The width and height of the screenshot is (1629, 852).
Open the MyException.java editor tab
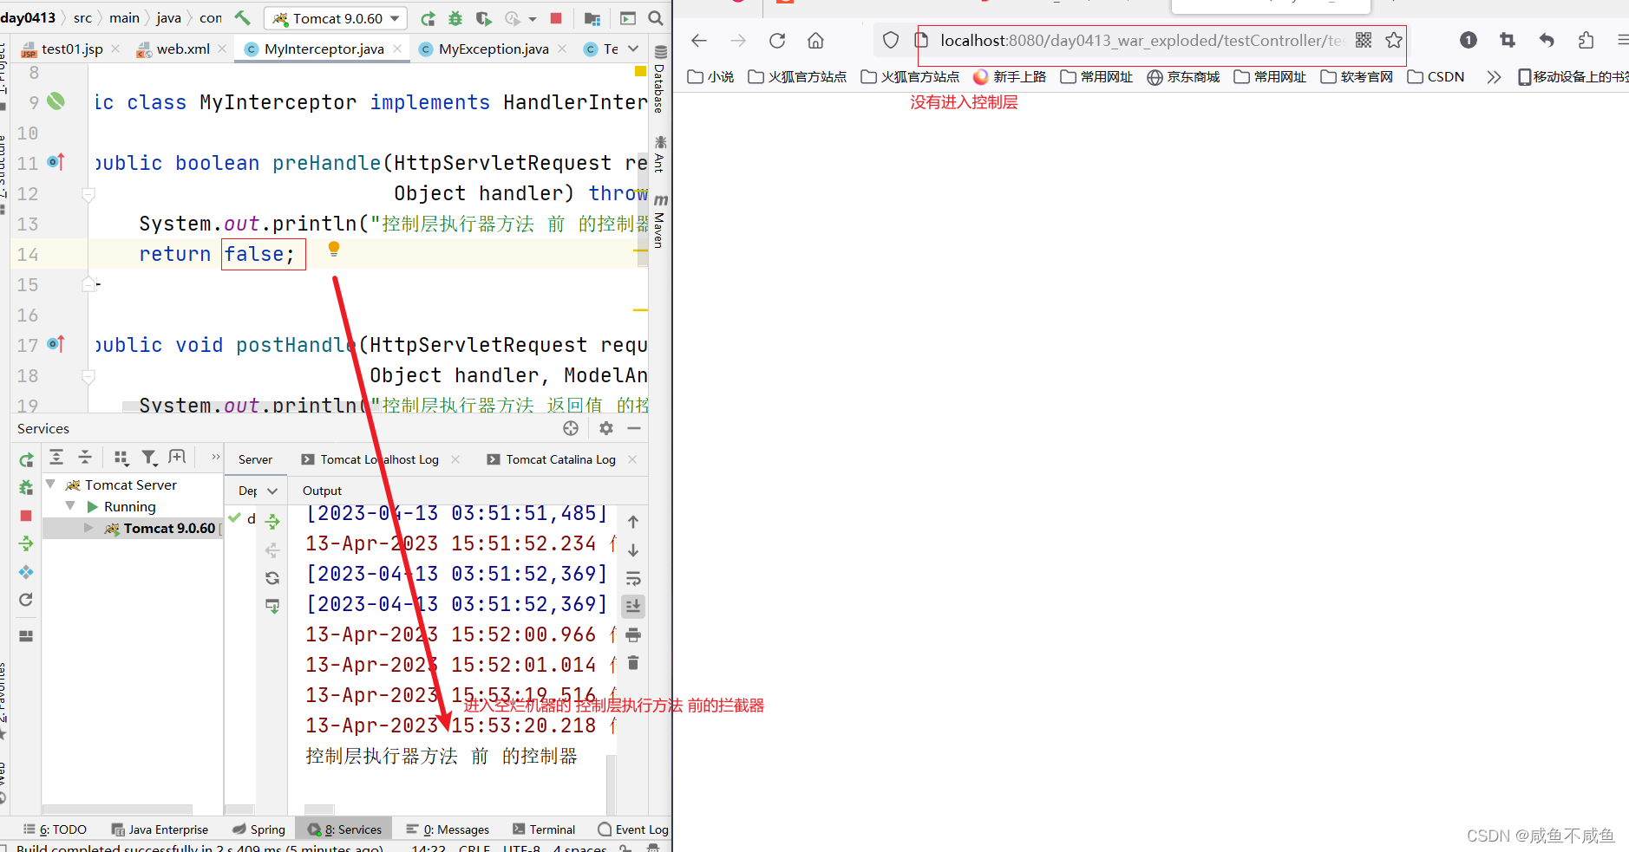(493, 49)
